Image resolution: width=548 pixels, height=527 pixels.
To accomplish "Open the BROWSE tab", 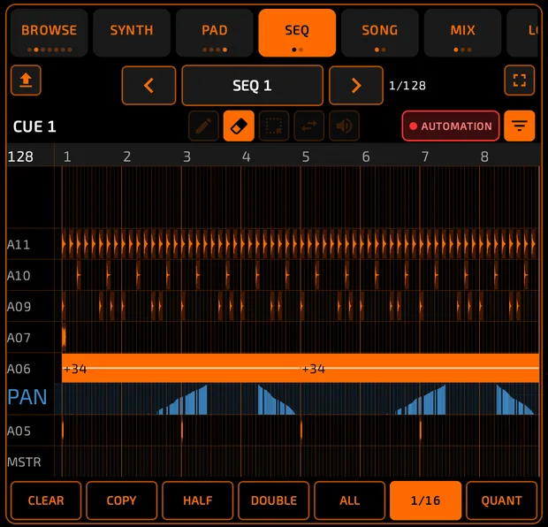I will pos(49,33).
